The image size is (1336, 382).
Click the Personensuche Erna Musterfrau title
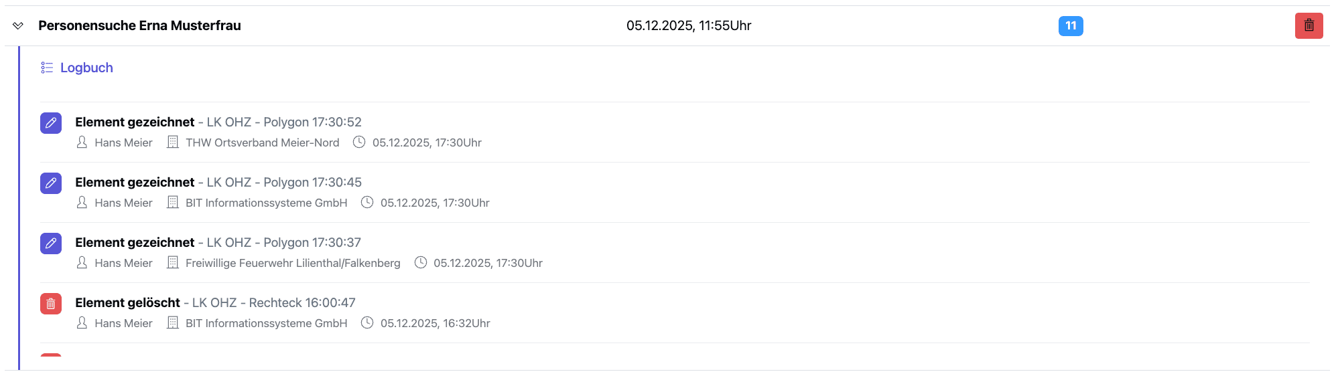click(x=139, y=25)
